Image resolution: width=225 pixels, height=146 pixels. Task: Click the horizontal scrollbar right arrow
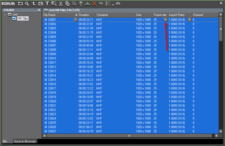coord(216,136)
